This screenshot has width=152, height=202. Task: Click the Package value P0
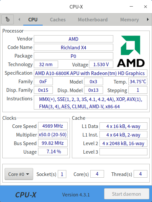click(74, 56)
